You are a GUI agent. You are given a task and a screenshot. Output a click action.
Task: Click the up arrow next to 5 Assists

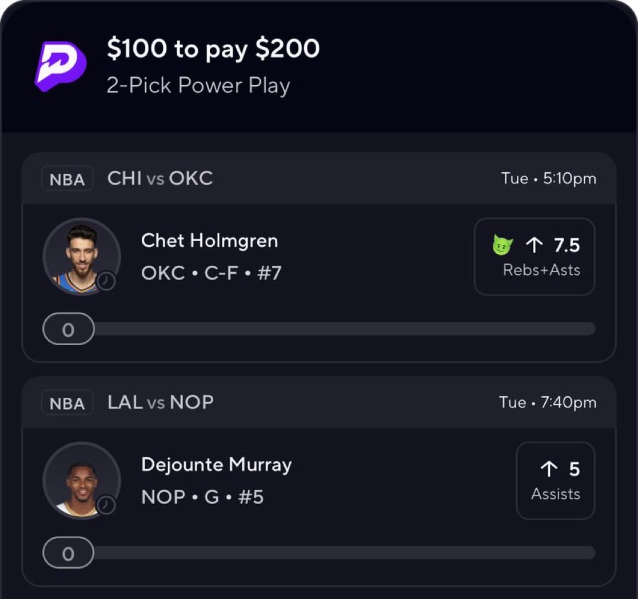548,469
